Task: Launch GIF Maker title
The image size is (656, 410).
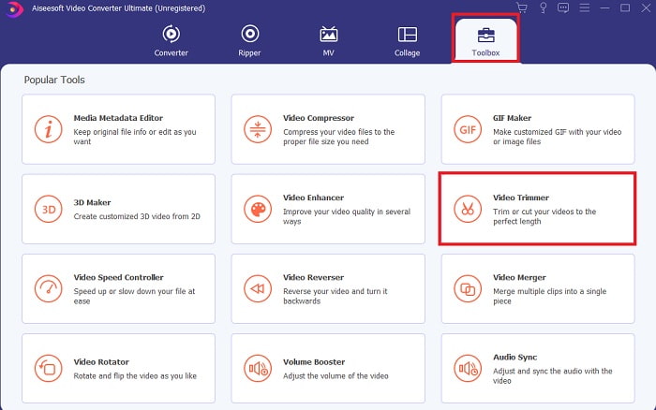Action: 512,118
